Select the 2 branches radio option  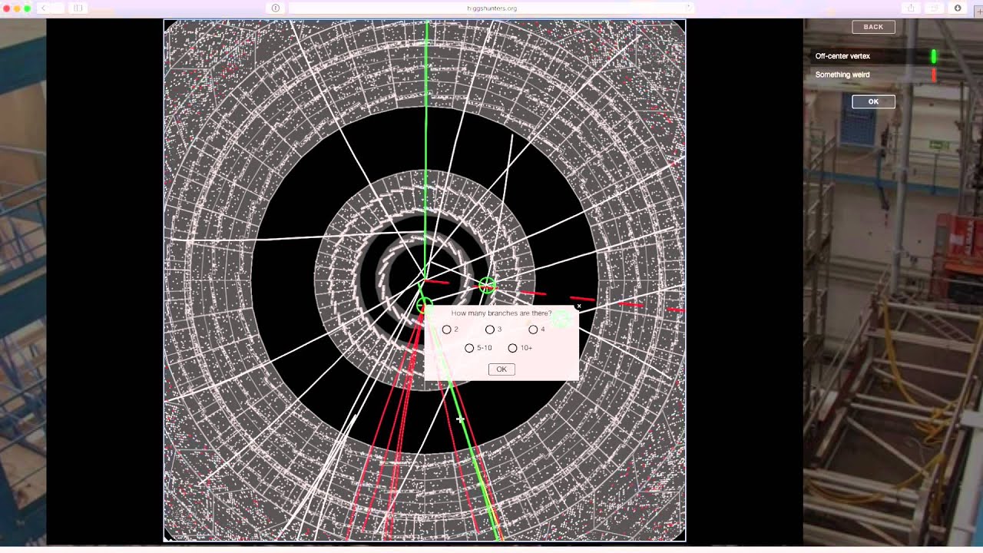446,329
